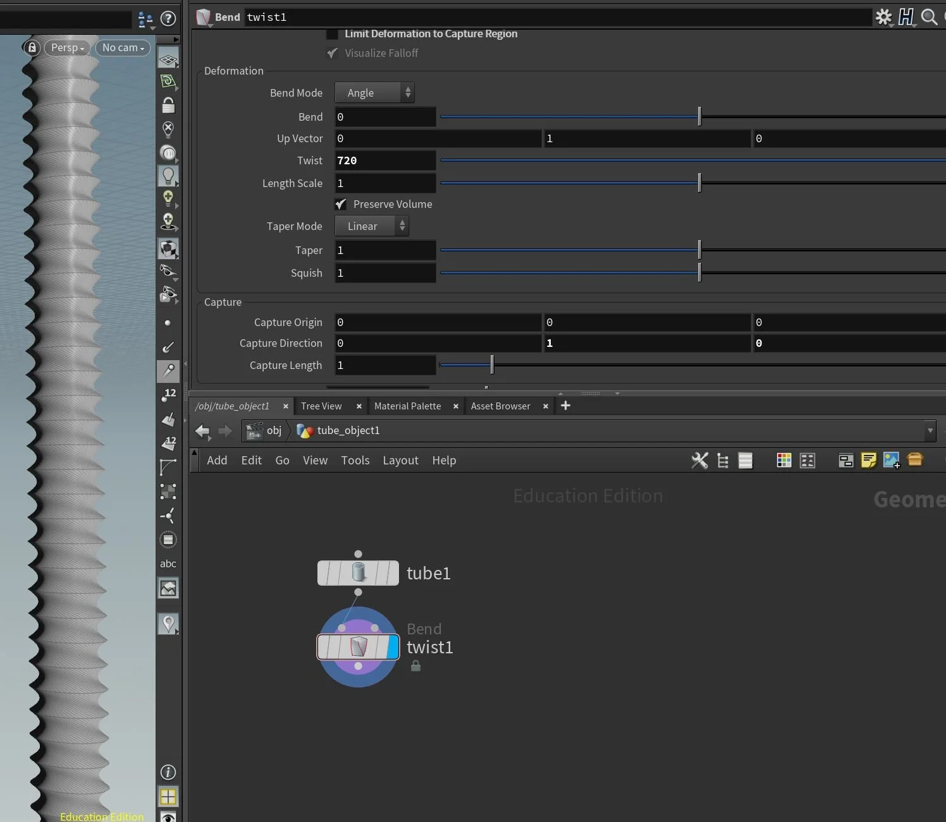
Task: Open the Bend Mode Angle dropdown
Action: tap(374, 93)
